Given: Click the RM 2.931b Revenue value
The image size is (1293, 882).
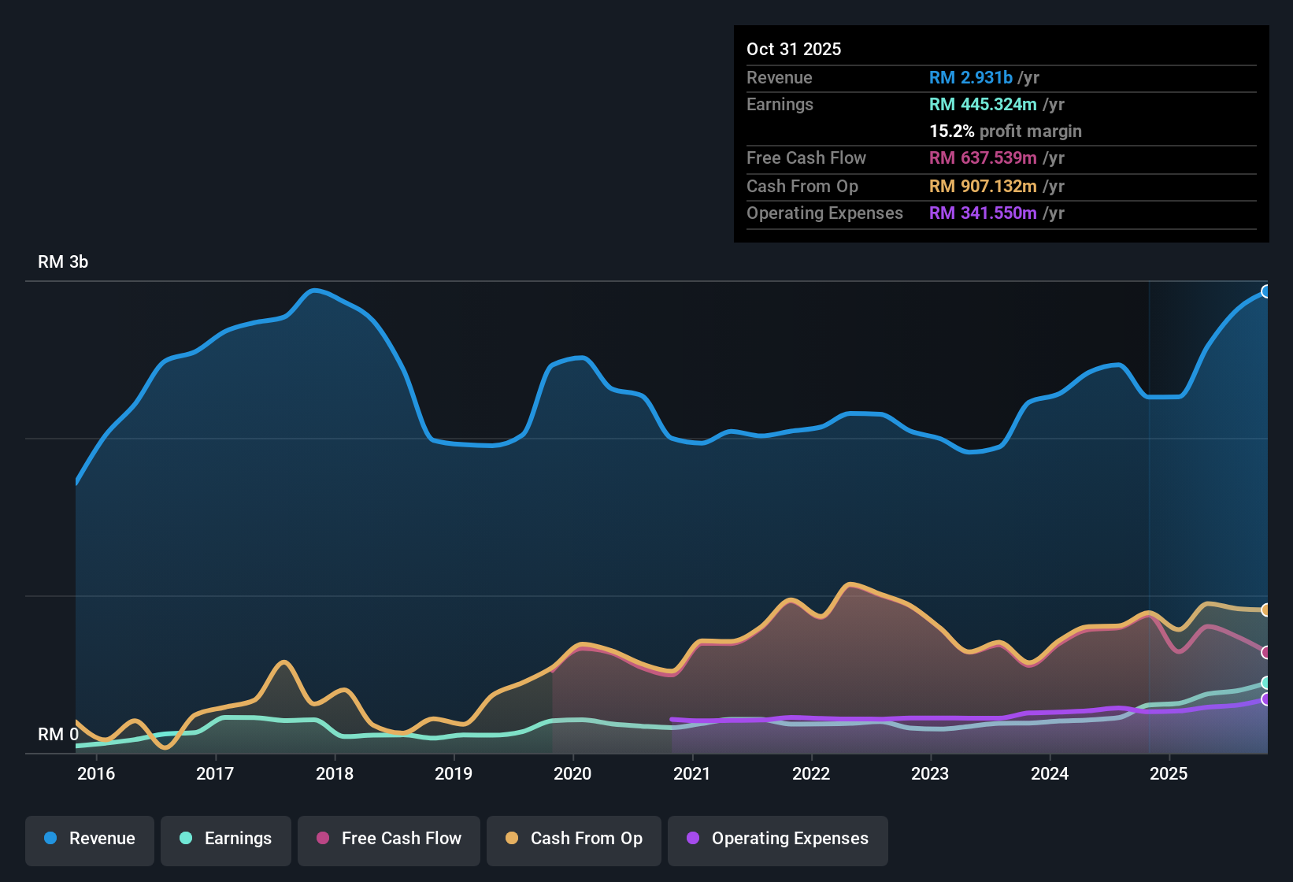Looking at the screenshot, I should [x=970, y=77].
